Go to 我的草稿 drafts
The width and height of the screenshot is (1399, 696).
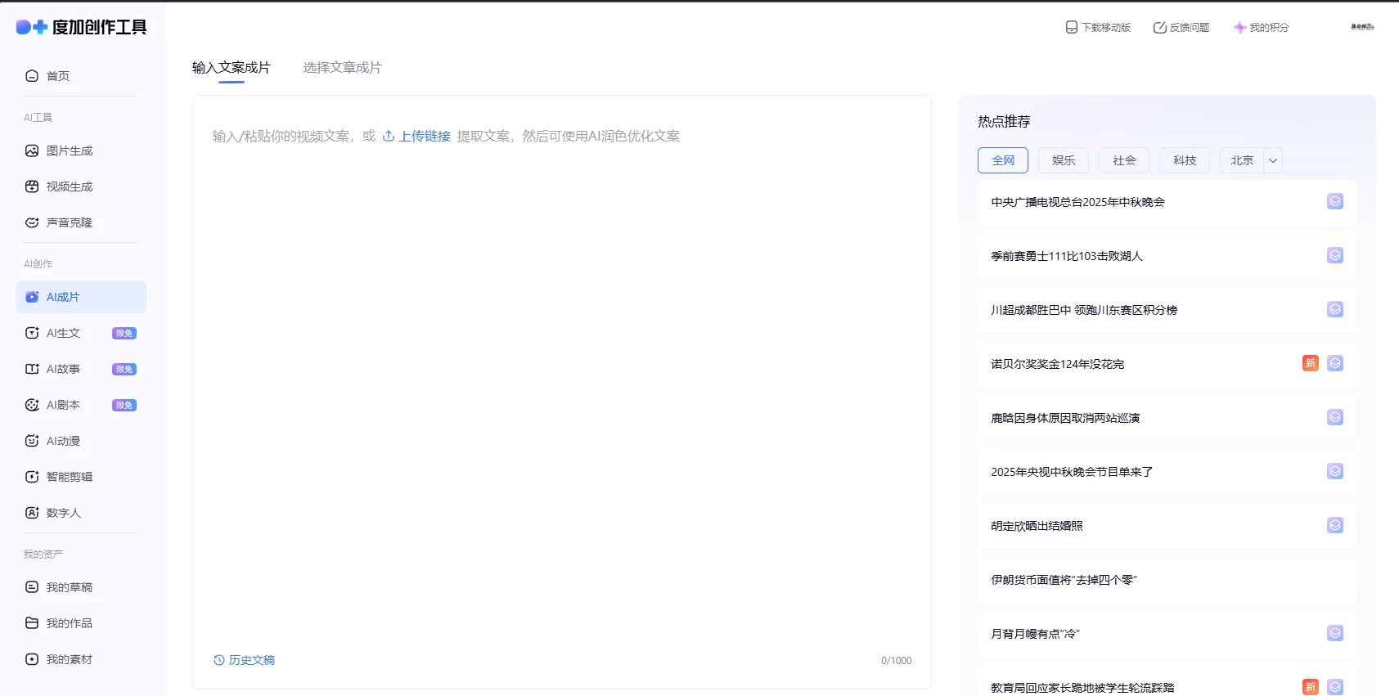coord(70,588)
